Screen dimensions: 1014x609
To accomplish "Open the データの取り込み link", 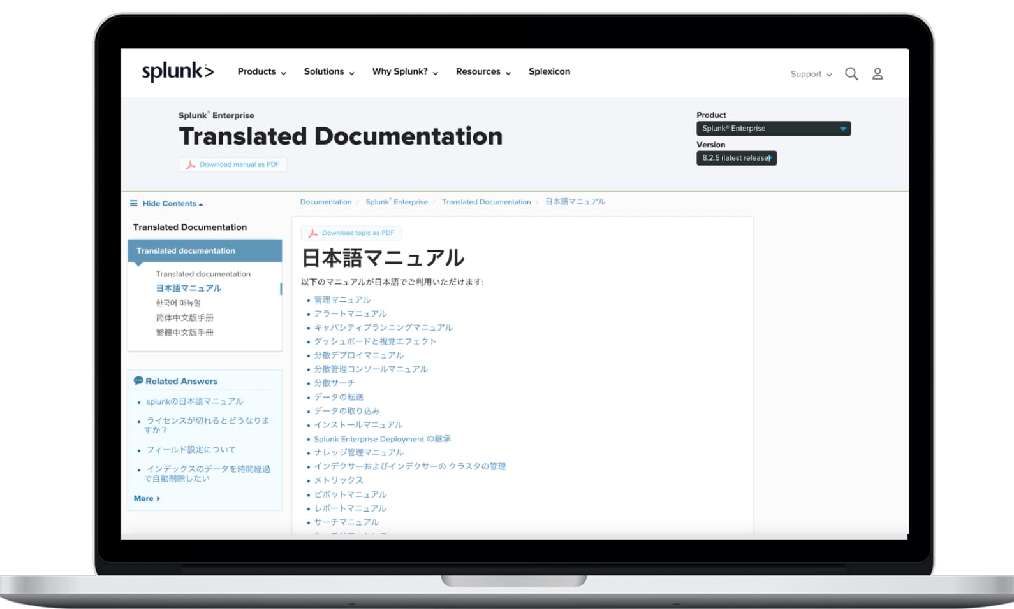I will (347, 411).
